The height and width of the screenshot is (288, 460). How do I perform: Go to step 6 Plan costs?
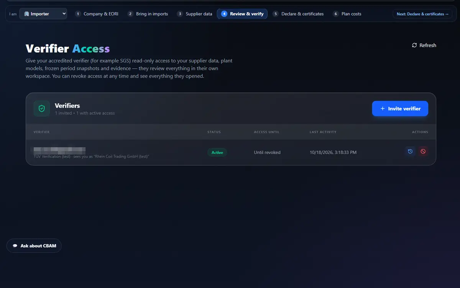(347, 14)
